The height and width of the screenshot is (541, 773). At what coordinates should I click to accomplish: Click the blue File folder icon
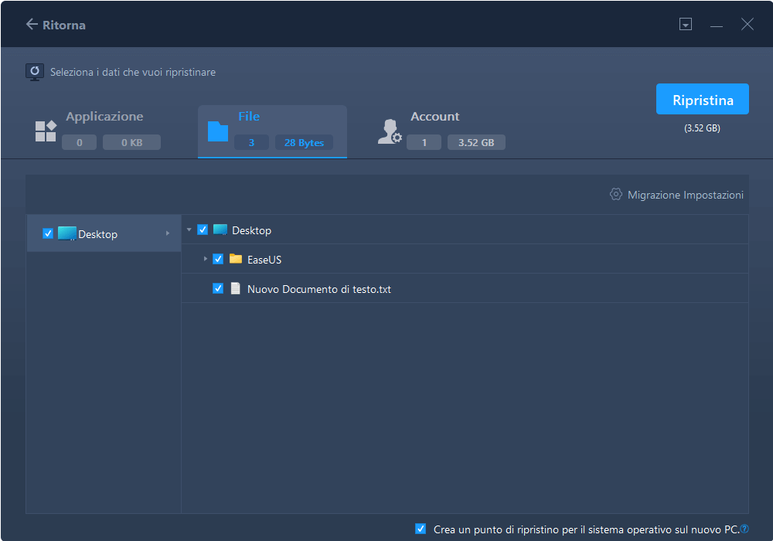[218, 131]
